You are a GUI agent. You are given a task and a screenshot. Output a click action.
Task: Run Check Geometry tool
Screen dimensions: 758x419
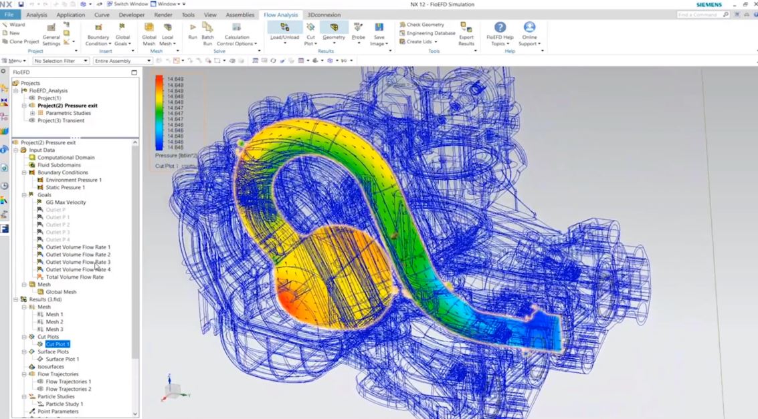(421, 25)
